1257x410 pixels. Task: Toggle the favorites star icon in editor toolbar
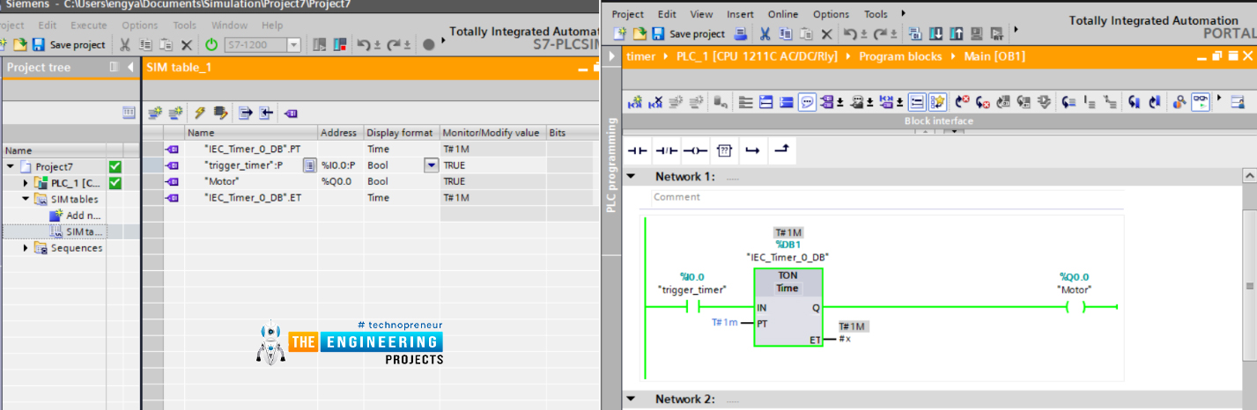[x=937, y=103]
